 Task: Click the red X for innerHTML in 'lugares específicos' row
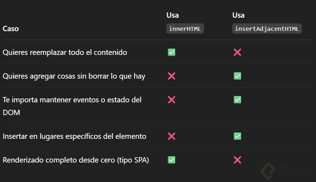(171, 136)
